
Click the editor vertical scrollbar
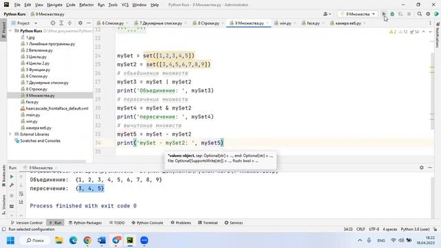(433, 91)
